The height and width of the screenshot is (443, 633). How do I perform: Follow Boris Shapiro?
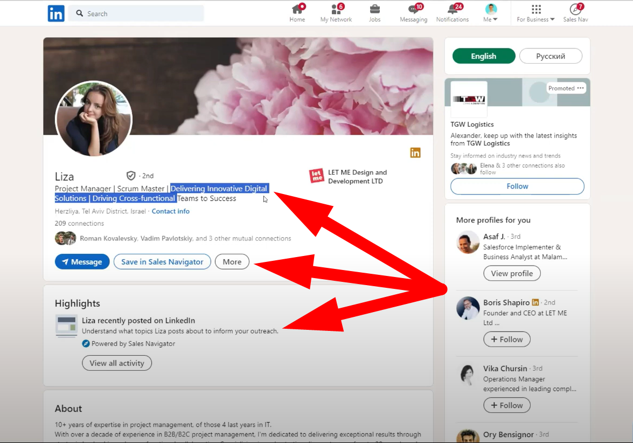pyautogui.click(x=506, y=340)
